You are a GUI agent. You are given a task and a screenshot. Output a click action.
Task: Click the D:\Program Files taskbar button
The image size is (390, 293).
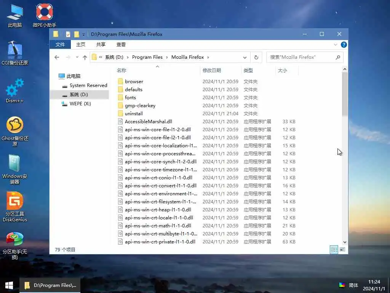click(x=50, y=285)
